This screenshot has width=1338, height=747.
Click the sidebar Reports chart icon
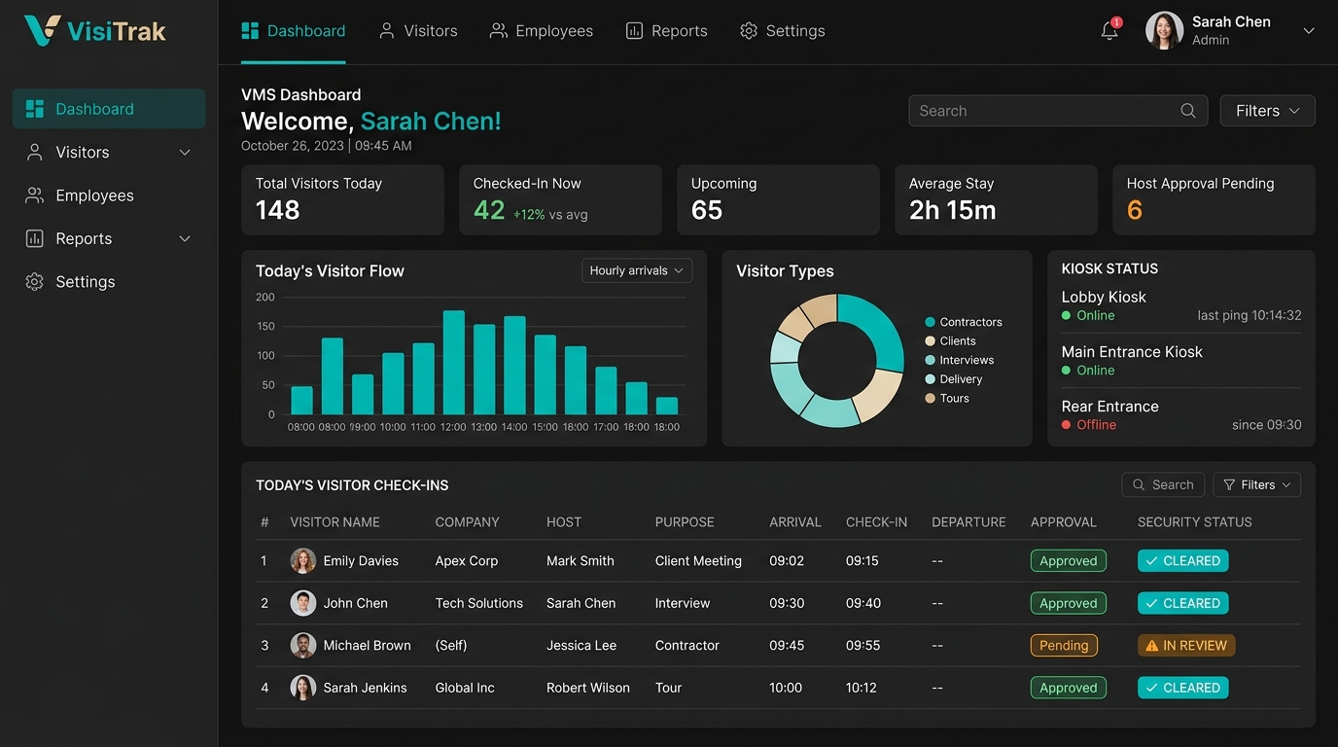click(x=35, y=238)
